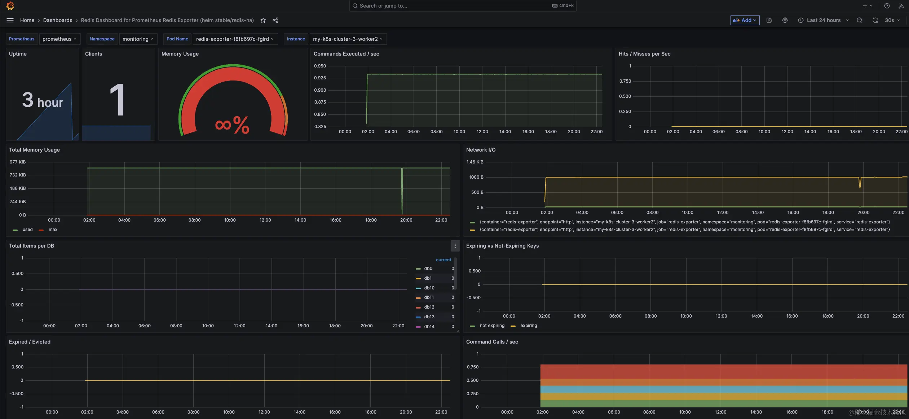
Task: Toggle the 'used' memory series legend
Action: 27,230
